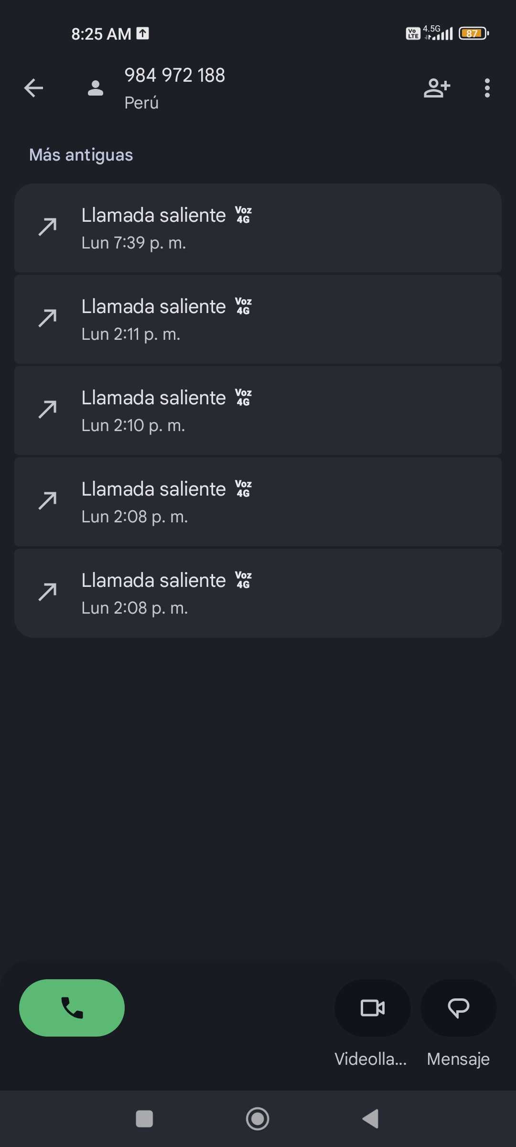Screen dimensions: 516x1147
Task: Add number to contacts icon
Action: (x=437, y=88)
